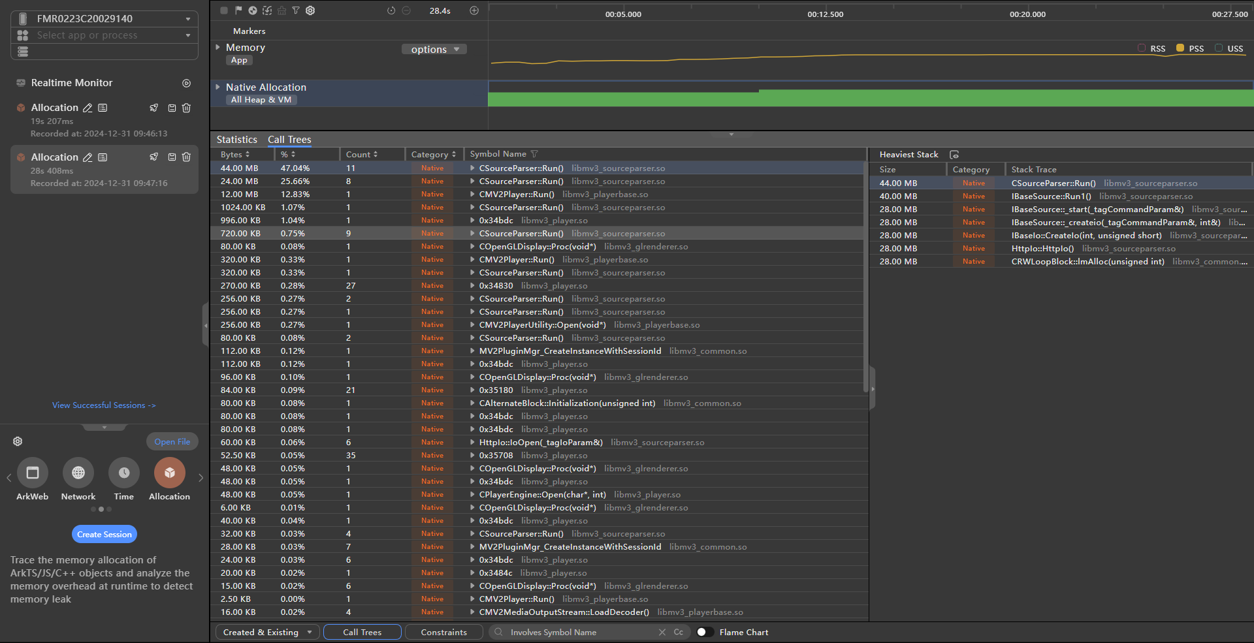Click the circular snapshot icon in toolbar

253,10
